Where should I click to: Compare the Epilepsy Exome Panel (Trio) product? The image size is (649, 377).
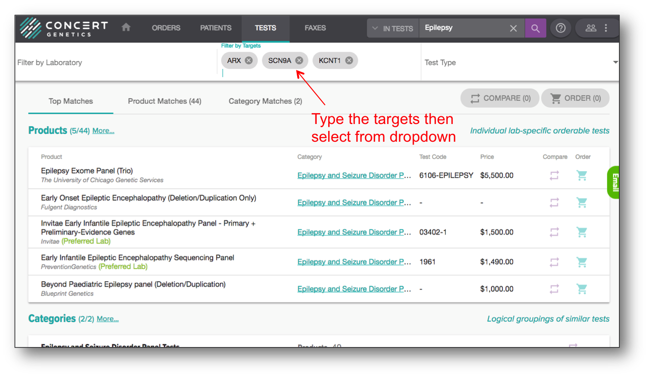coord(554,176)
